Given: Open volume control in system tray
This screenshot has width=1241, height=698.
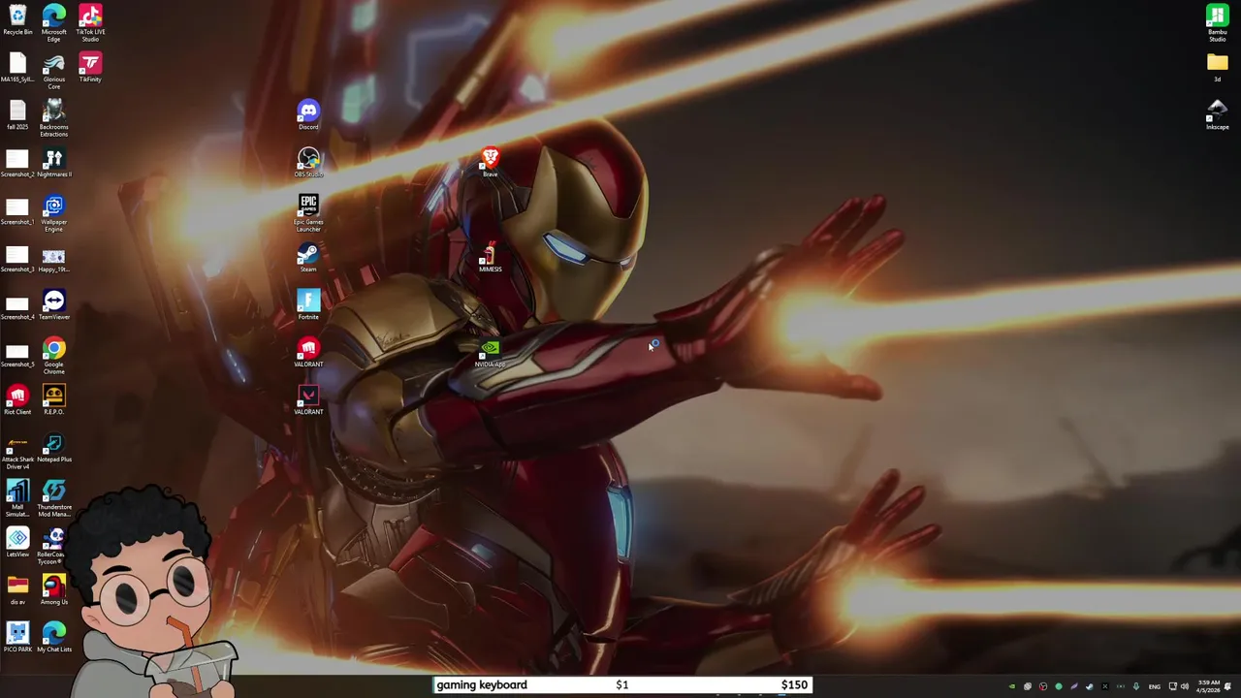Looking at the screenshot, I should [x=1185, y=686].
